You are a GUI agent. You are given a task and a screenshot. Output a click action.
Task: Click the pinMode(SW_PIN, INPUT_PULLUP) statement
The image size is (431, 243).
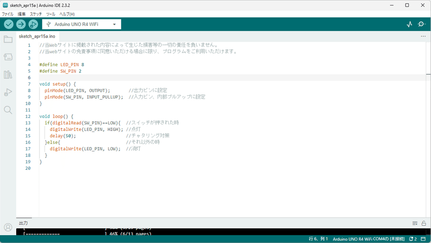[x=84, y=97]
